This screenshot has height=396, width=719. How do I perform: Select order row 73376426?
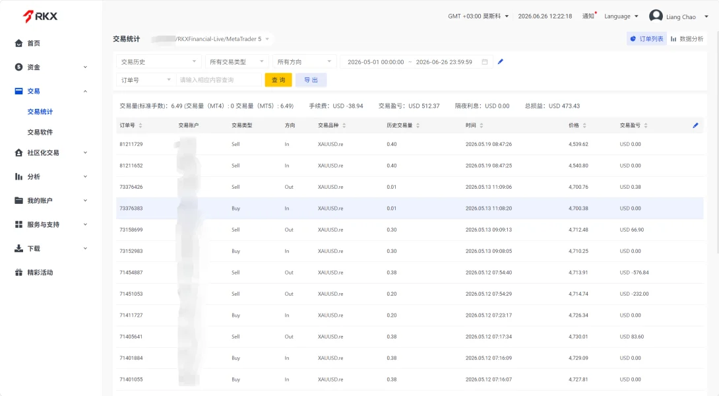click(x=410, y=187)
